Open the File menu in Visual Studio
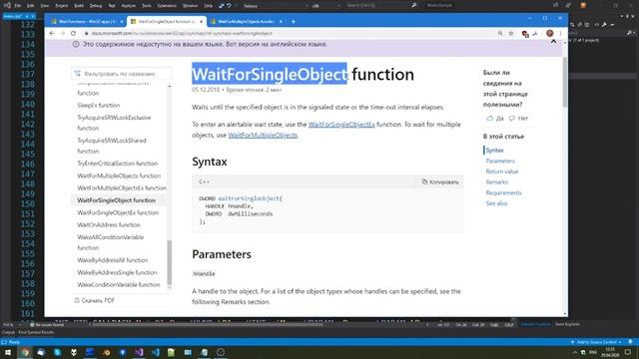This screenshot has width=639, height=359. click(18, 6)
